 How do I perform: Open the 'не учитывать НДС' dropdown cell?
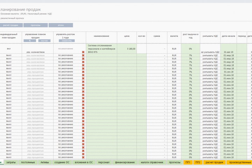click(x=210, y=52)
